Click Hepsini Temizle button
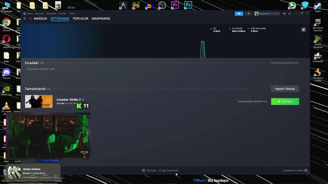The height and width of the screenshot is (184, 328). coord(285,89)
